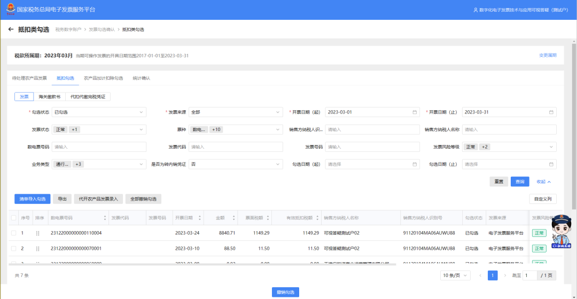577x299 pixels.
Task: Open 勾选状态 dropdown showing 已勾选
Action: pos(99,112)
